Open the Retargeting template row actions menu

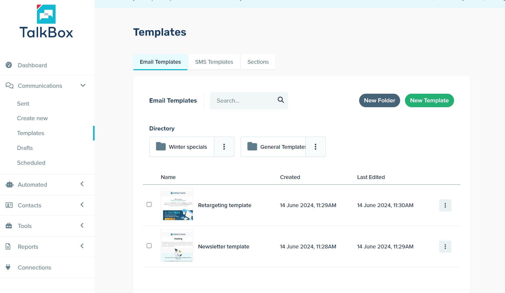click(x=445, y=205)
